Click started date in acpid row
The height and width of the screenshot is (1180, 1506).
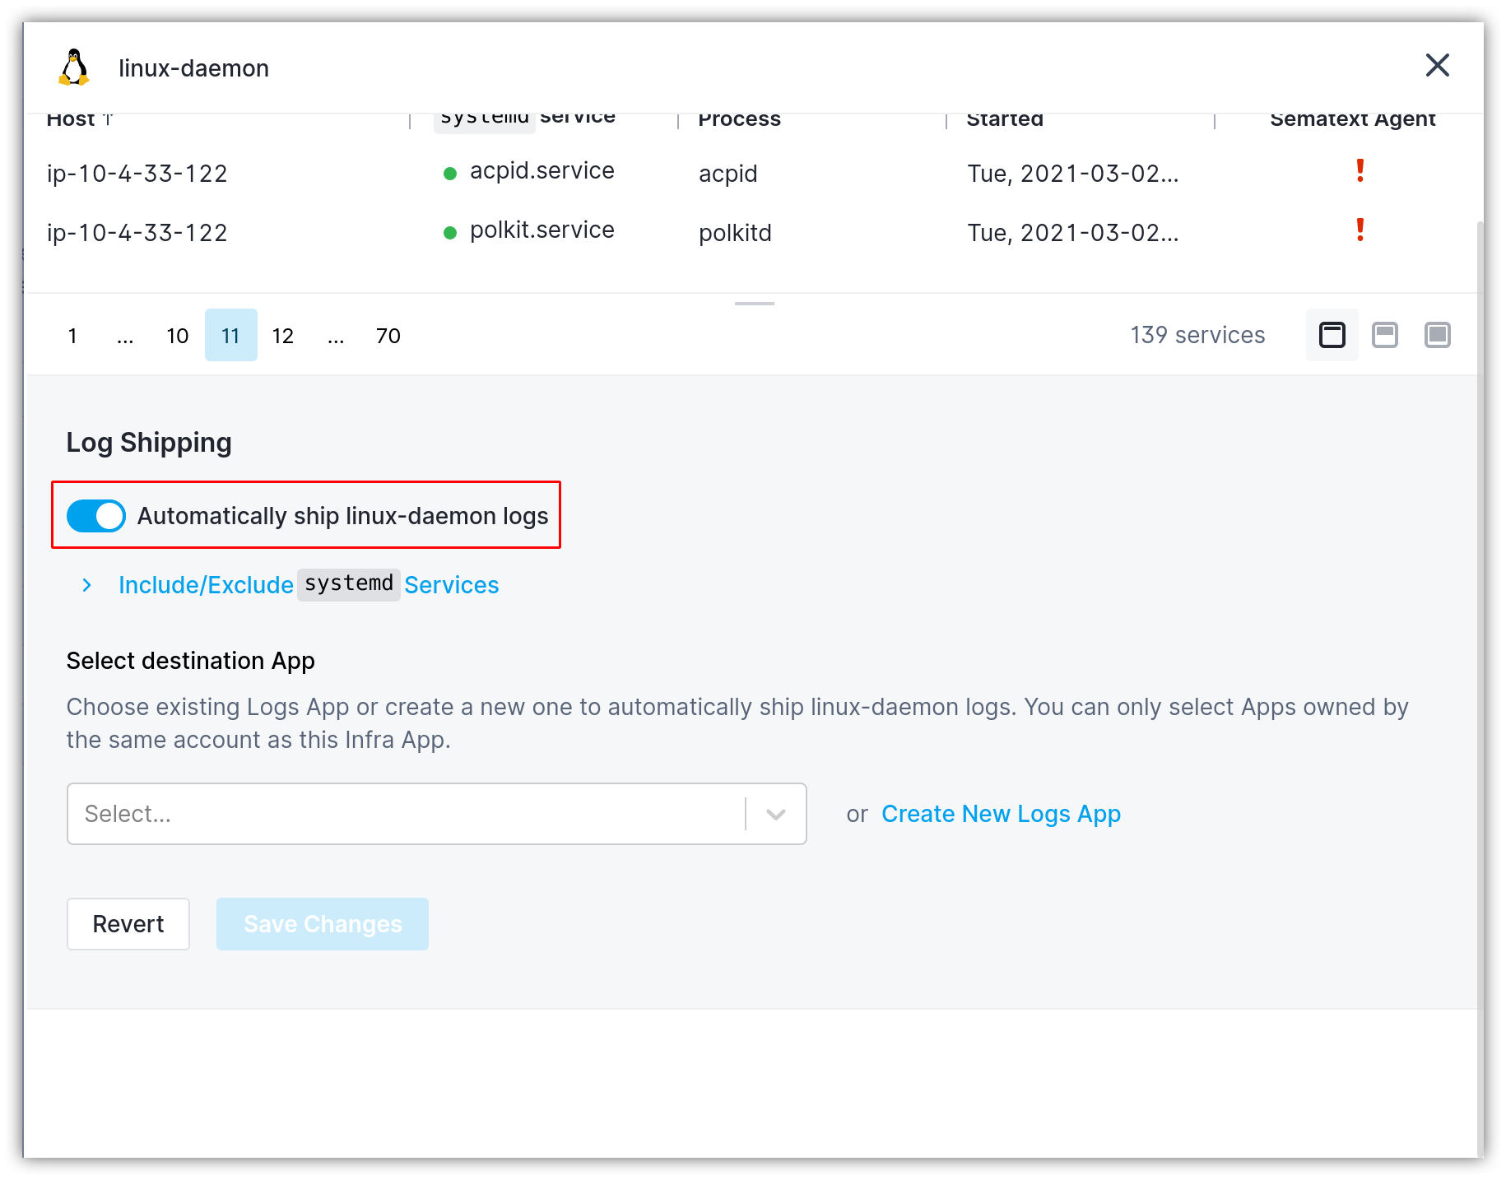[1072, 174]
